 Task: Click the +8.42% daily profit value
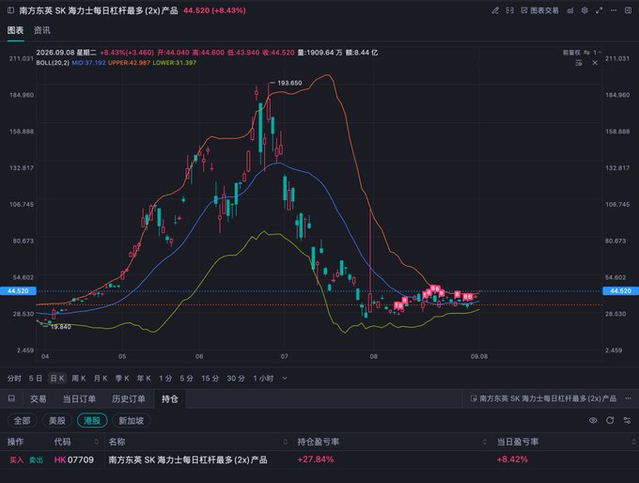[512, 460]
